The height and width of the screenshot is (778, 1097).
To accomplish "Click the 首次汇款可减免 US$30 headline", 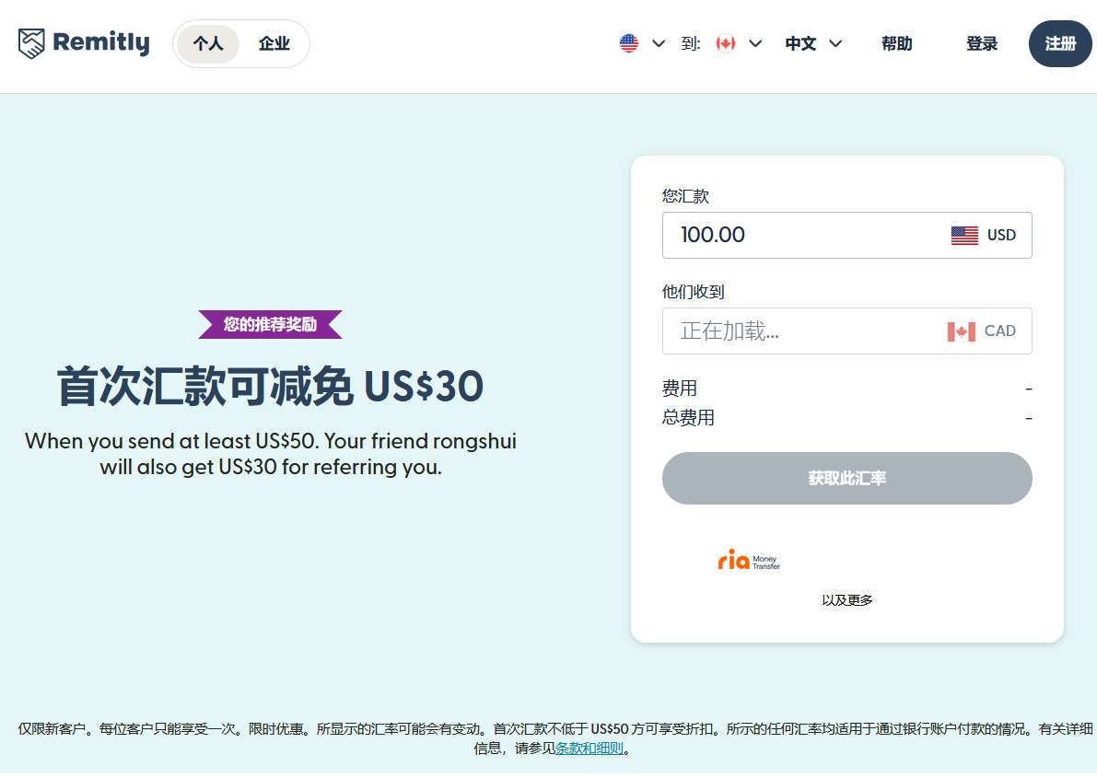I will click(270, 386).
